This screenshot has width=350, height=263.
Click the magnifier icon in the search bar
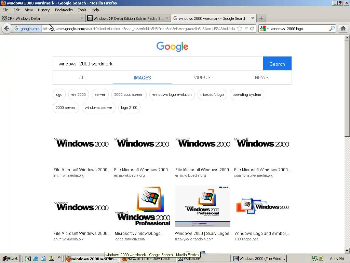tap(332, 29)
